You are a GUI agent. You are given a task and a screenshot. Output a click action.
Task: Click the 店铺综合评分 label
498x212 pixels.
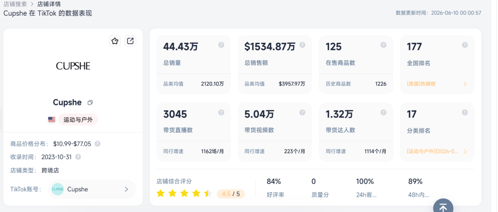[174, 181]
